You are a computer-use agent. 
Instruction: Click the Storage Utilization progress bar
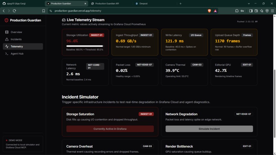click(x=85, y=46)
